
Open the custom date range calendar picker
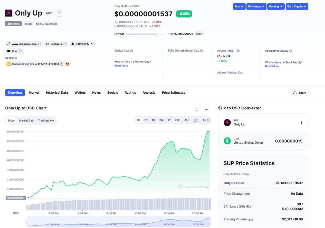196,120
